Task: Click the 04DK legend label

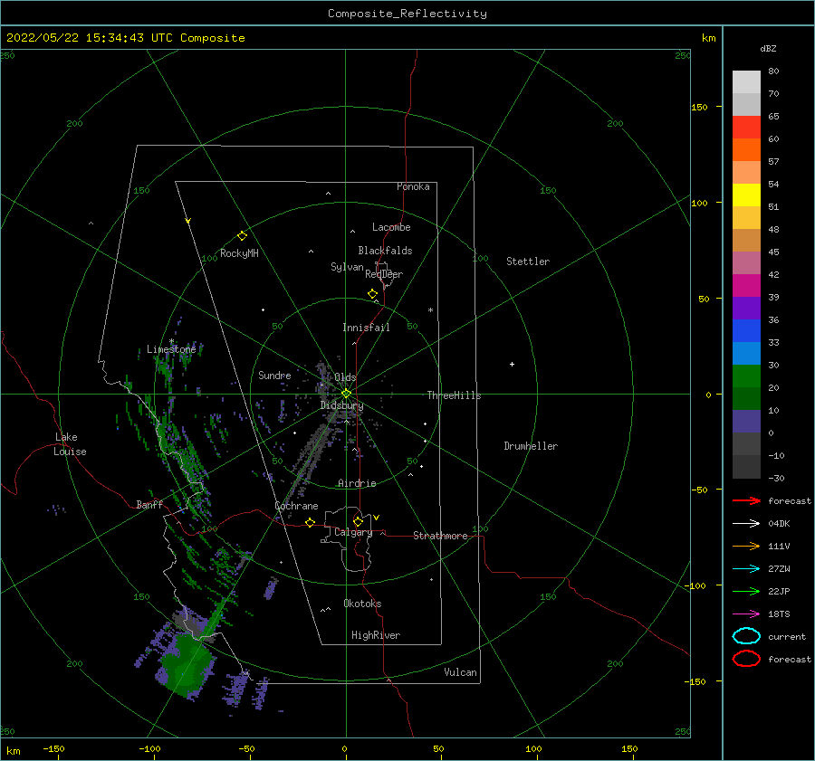Action: [x=779, y=524]
